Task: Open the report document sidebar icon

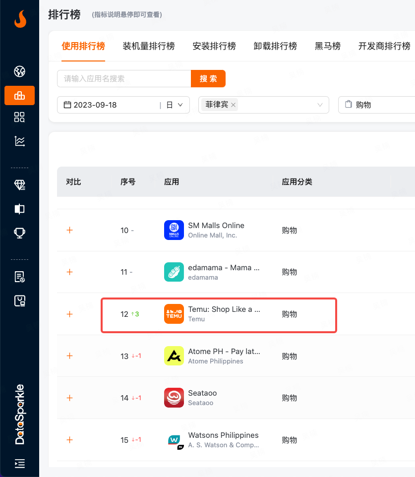Action: [19, 277]
